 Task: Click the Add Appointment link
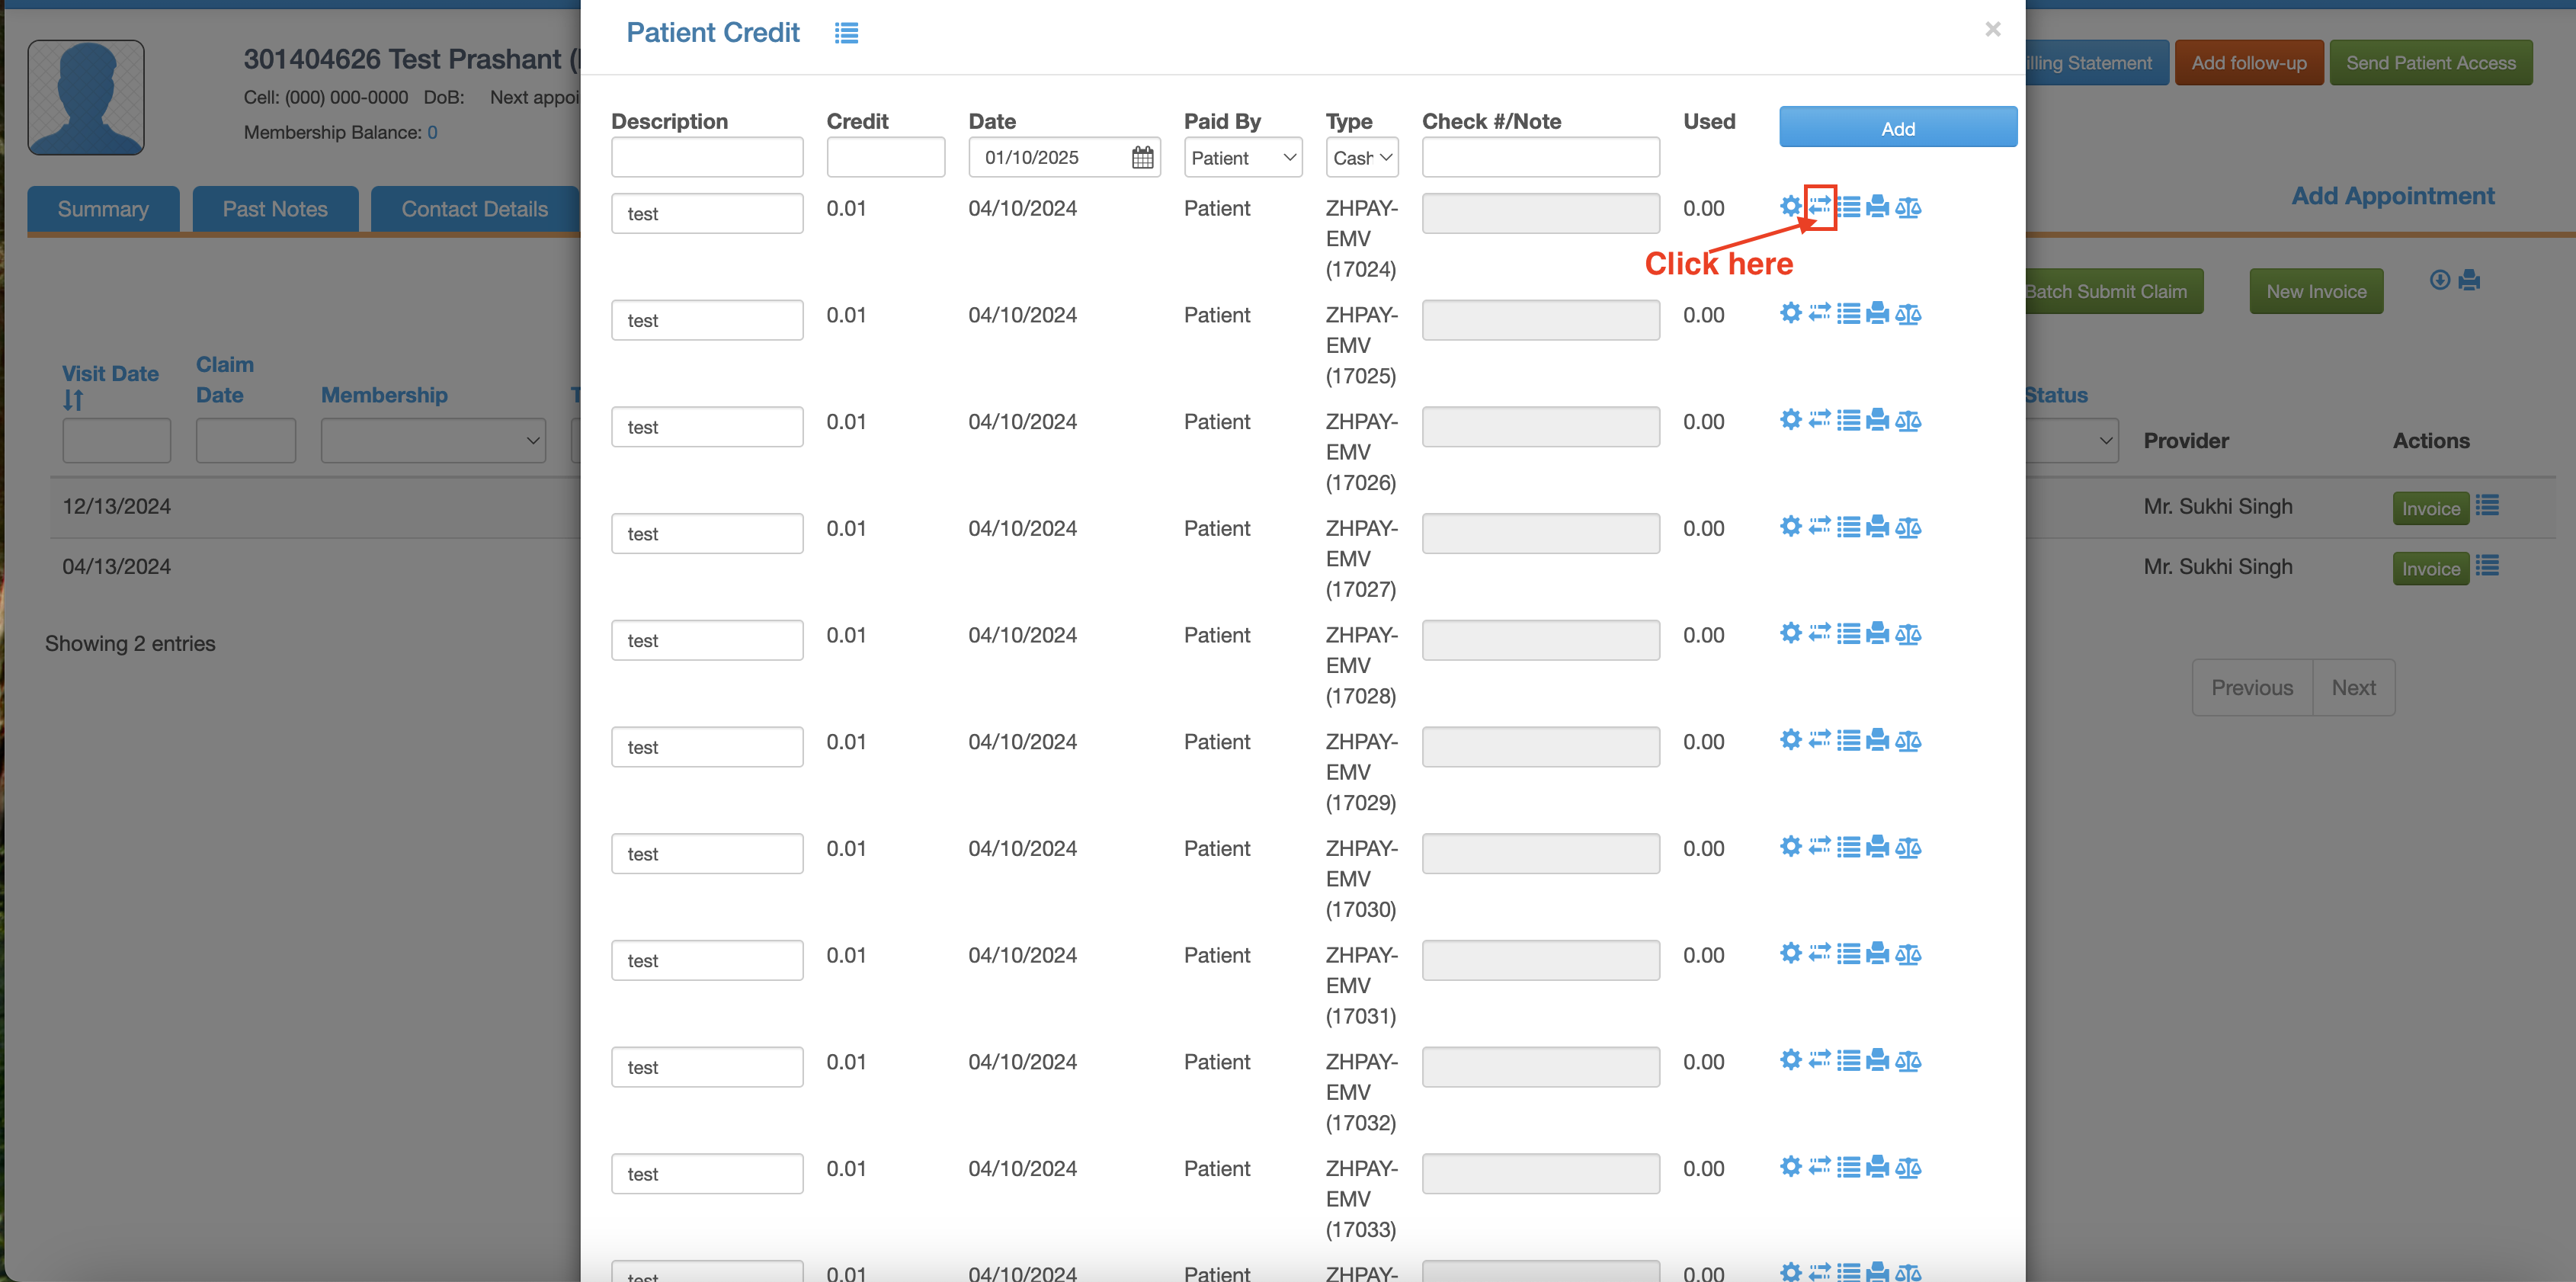(2393, 195)
